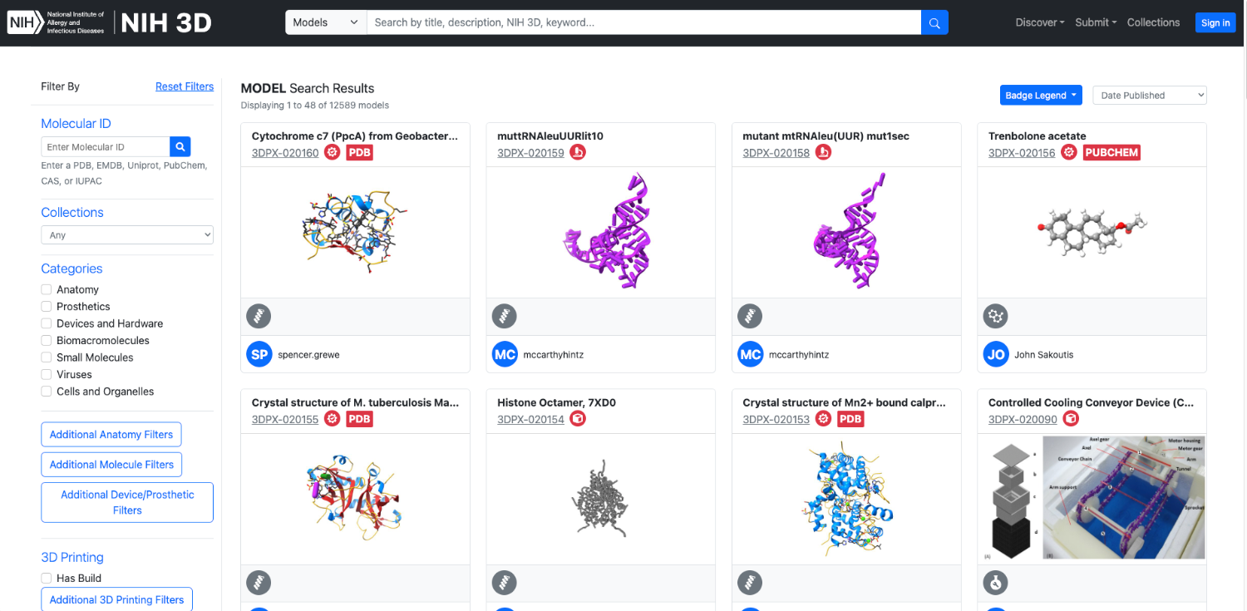Image resolution: width=1247 pixels, height=611 pixels.
Task: Open the Models search type dropdown
Action: pos(326,22)
